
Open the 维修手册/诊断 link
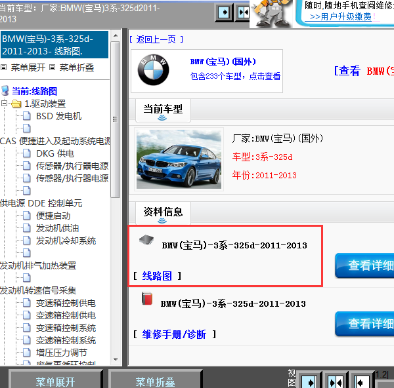click(x=174, y=334)
